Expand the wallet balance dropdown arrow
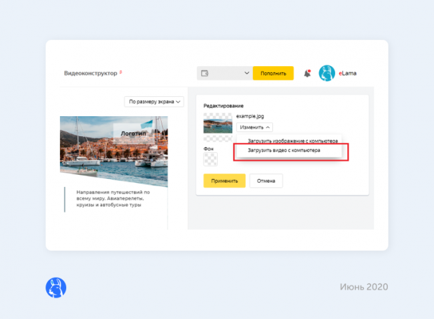434x319 pixels. pyautogui.click(x=246, y=73)
